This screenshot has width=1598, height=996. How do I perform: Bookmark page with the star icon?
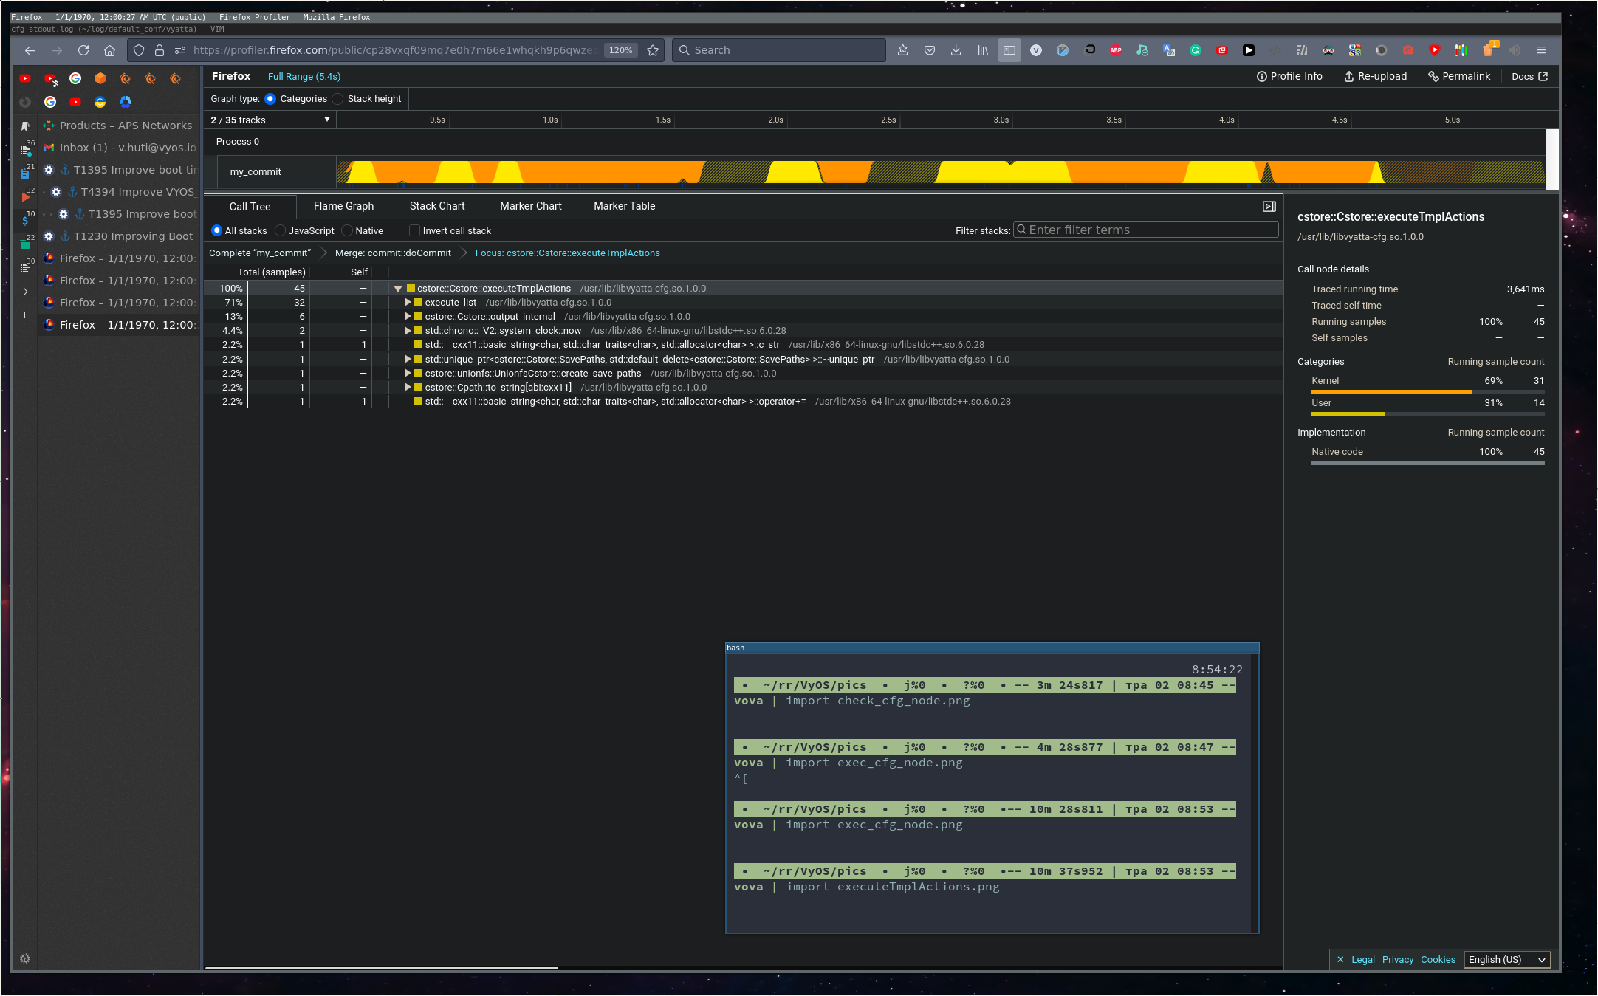click(x=653, y=50)
